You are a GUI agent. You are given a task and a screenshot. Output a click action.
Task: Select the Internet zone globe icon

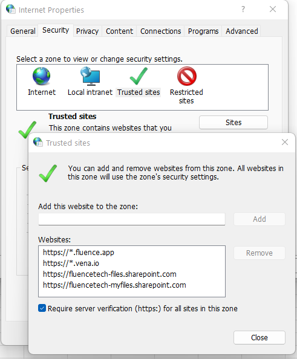pyautogui.click(x=42, y=76)
